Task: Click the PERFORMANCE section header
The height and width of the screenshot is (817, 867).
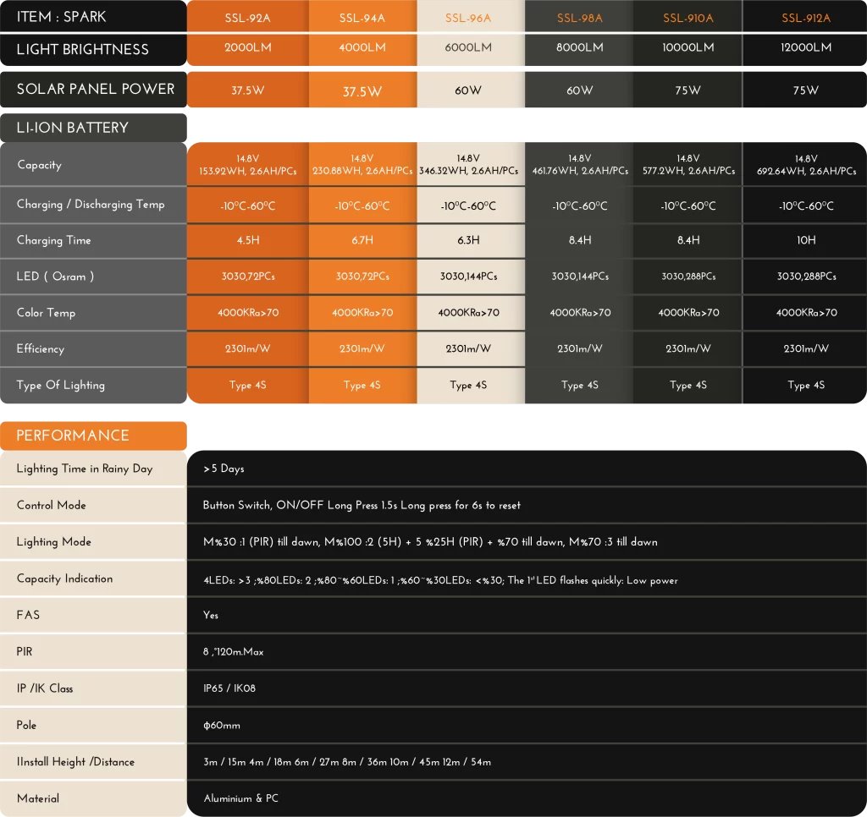Action: coord(73,436)
